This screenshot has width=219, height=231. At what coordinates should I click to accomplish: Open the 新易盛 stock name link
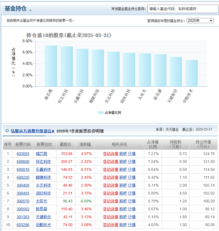coord(42,209)
